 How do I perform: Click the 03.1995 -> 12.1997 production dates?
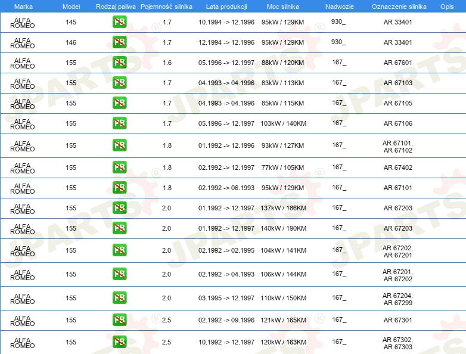click(226, 298)
